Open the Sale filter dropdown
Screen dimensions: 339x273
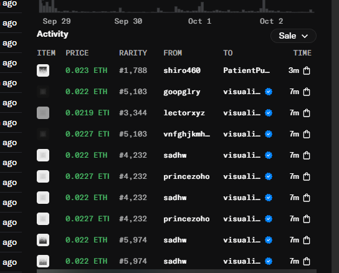(x=293, y=36)
